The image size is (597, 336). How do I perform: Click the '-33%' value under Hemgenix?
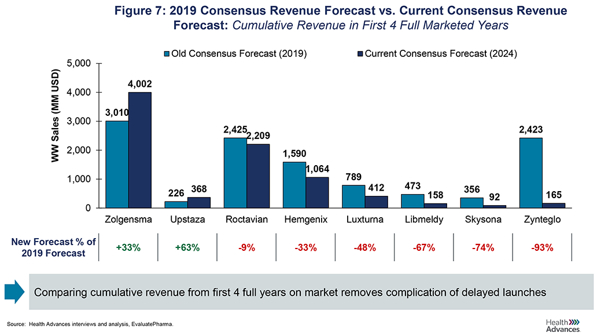pos(306,247)
